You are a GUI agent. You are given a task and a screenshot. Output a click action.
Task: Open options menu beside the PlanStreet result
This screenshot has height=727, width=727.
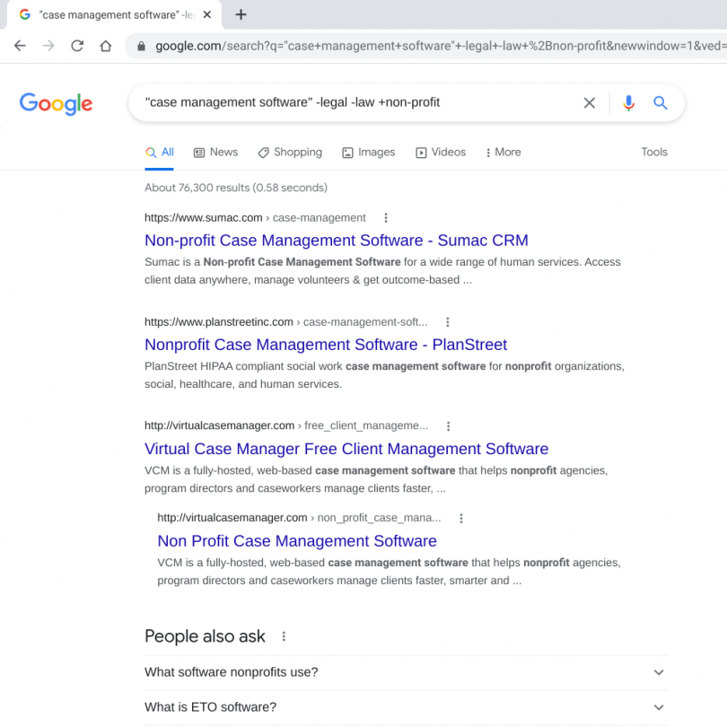click(447, 321)
